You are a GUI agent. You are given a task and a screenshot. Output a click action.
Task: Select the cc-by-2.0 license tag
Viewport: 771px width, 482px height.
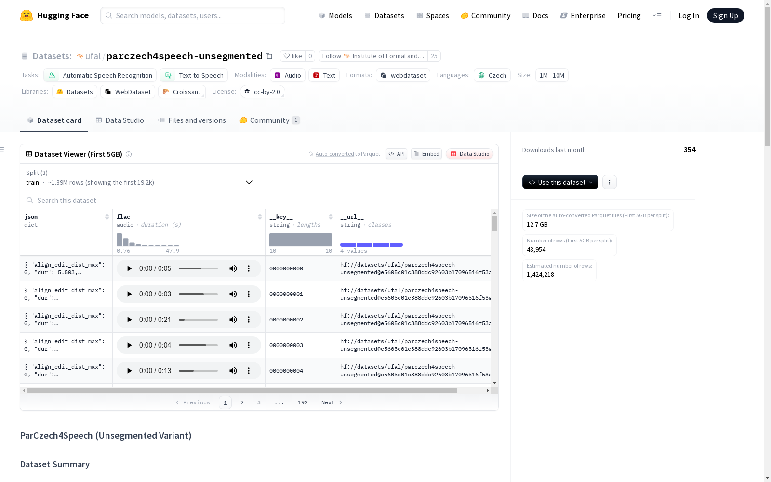[x=262, y=92]
